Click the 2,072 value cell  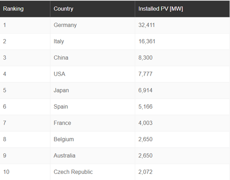tap(182, 172)
